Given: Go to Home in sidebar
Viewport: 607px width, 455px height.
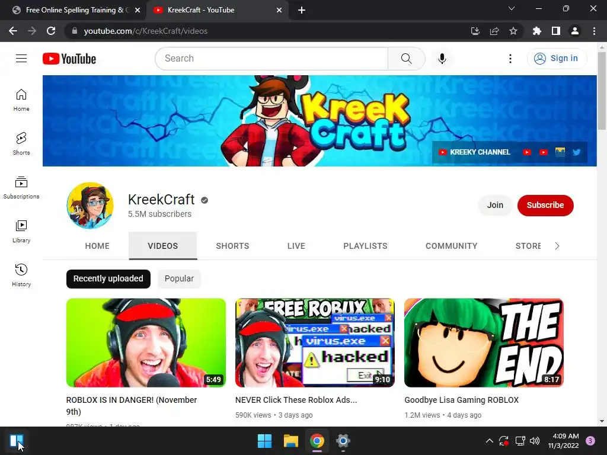Looking at the screenshot, I should [21, 100].
